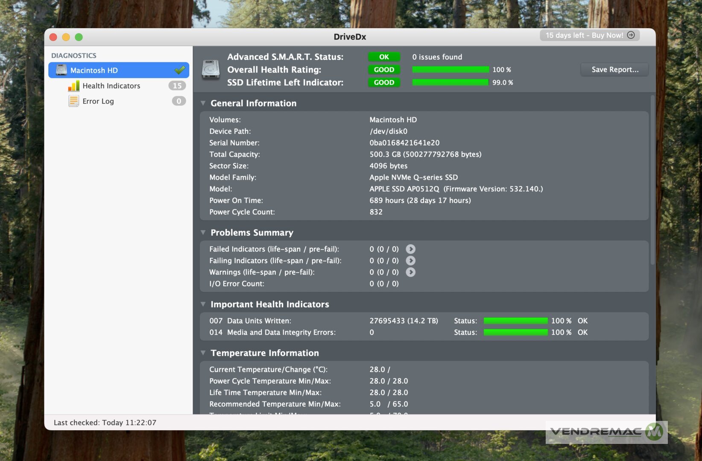Open Error Log in sidebar
Screen dimensions: 702x461
click(119, 101)
